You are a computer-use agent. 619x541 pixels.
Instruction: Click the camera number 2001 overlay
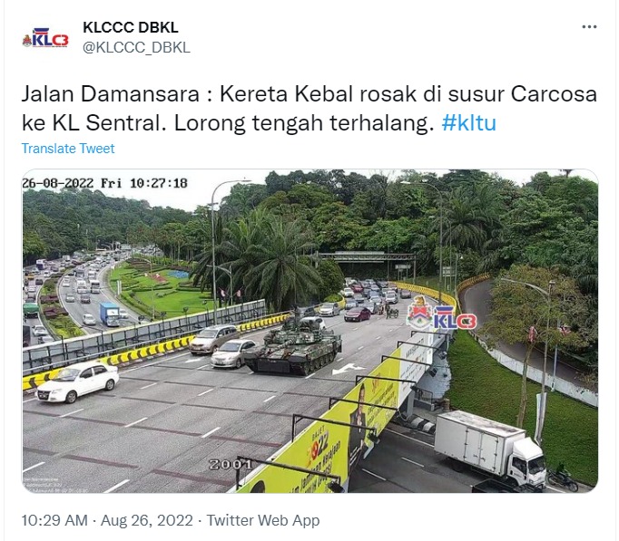230,465
